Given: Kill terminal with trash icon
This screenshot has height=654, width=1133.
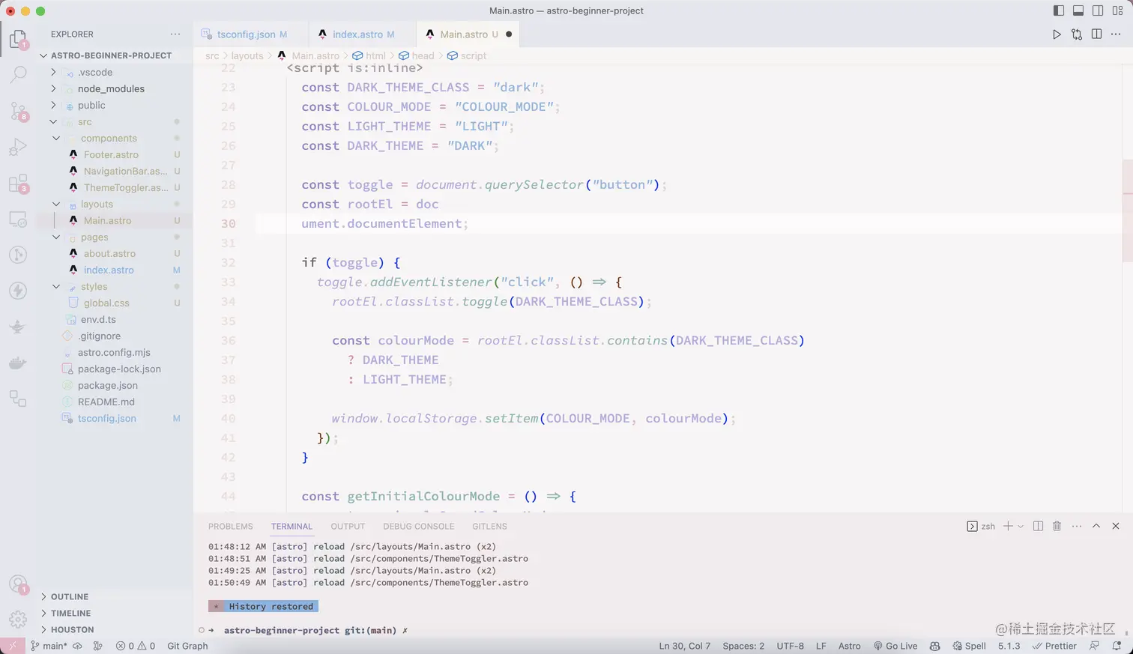Looking at the screenshot, I should pos(1057,526).
